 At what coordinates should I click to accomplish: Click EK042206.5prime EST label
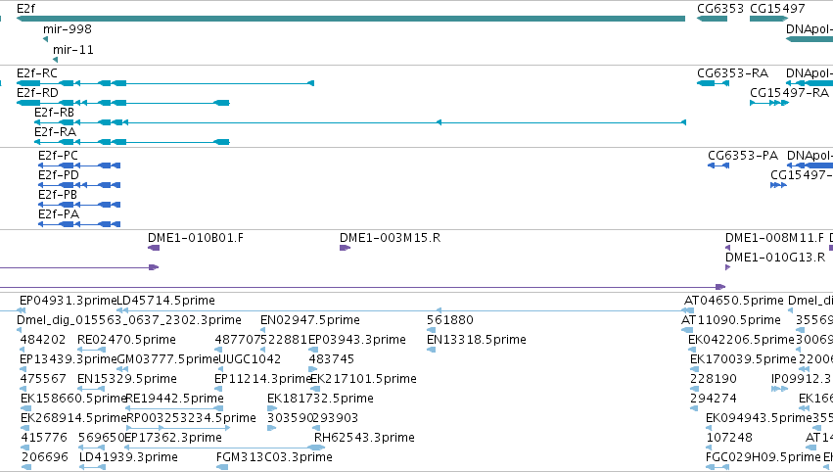741,340
